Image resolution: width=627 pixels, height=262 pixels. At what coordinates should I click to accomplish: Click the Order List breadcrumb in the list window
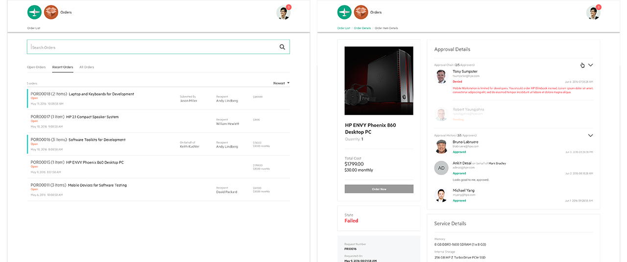(x=34, y=28)
